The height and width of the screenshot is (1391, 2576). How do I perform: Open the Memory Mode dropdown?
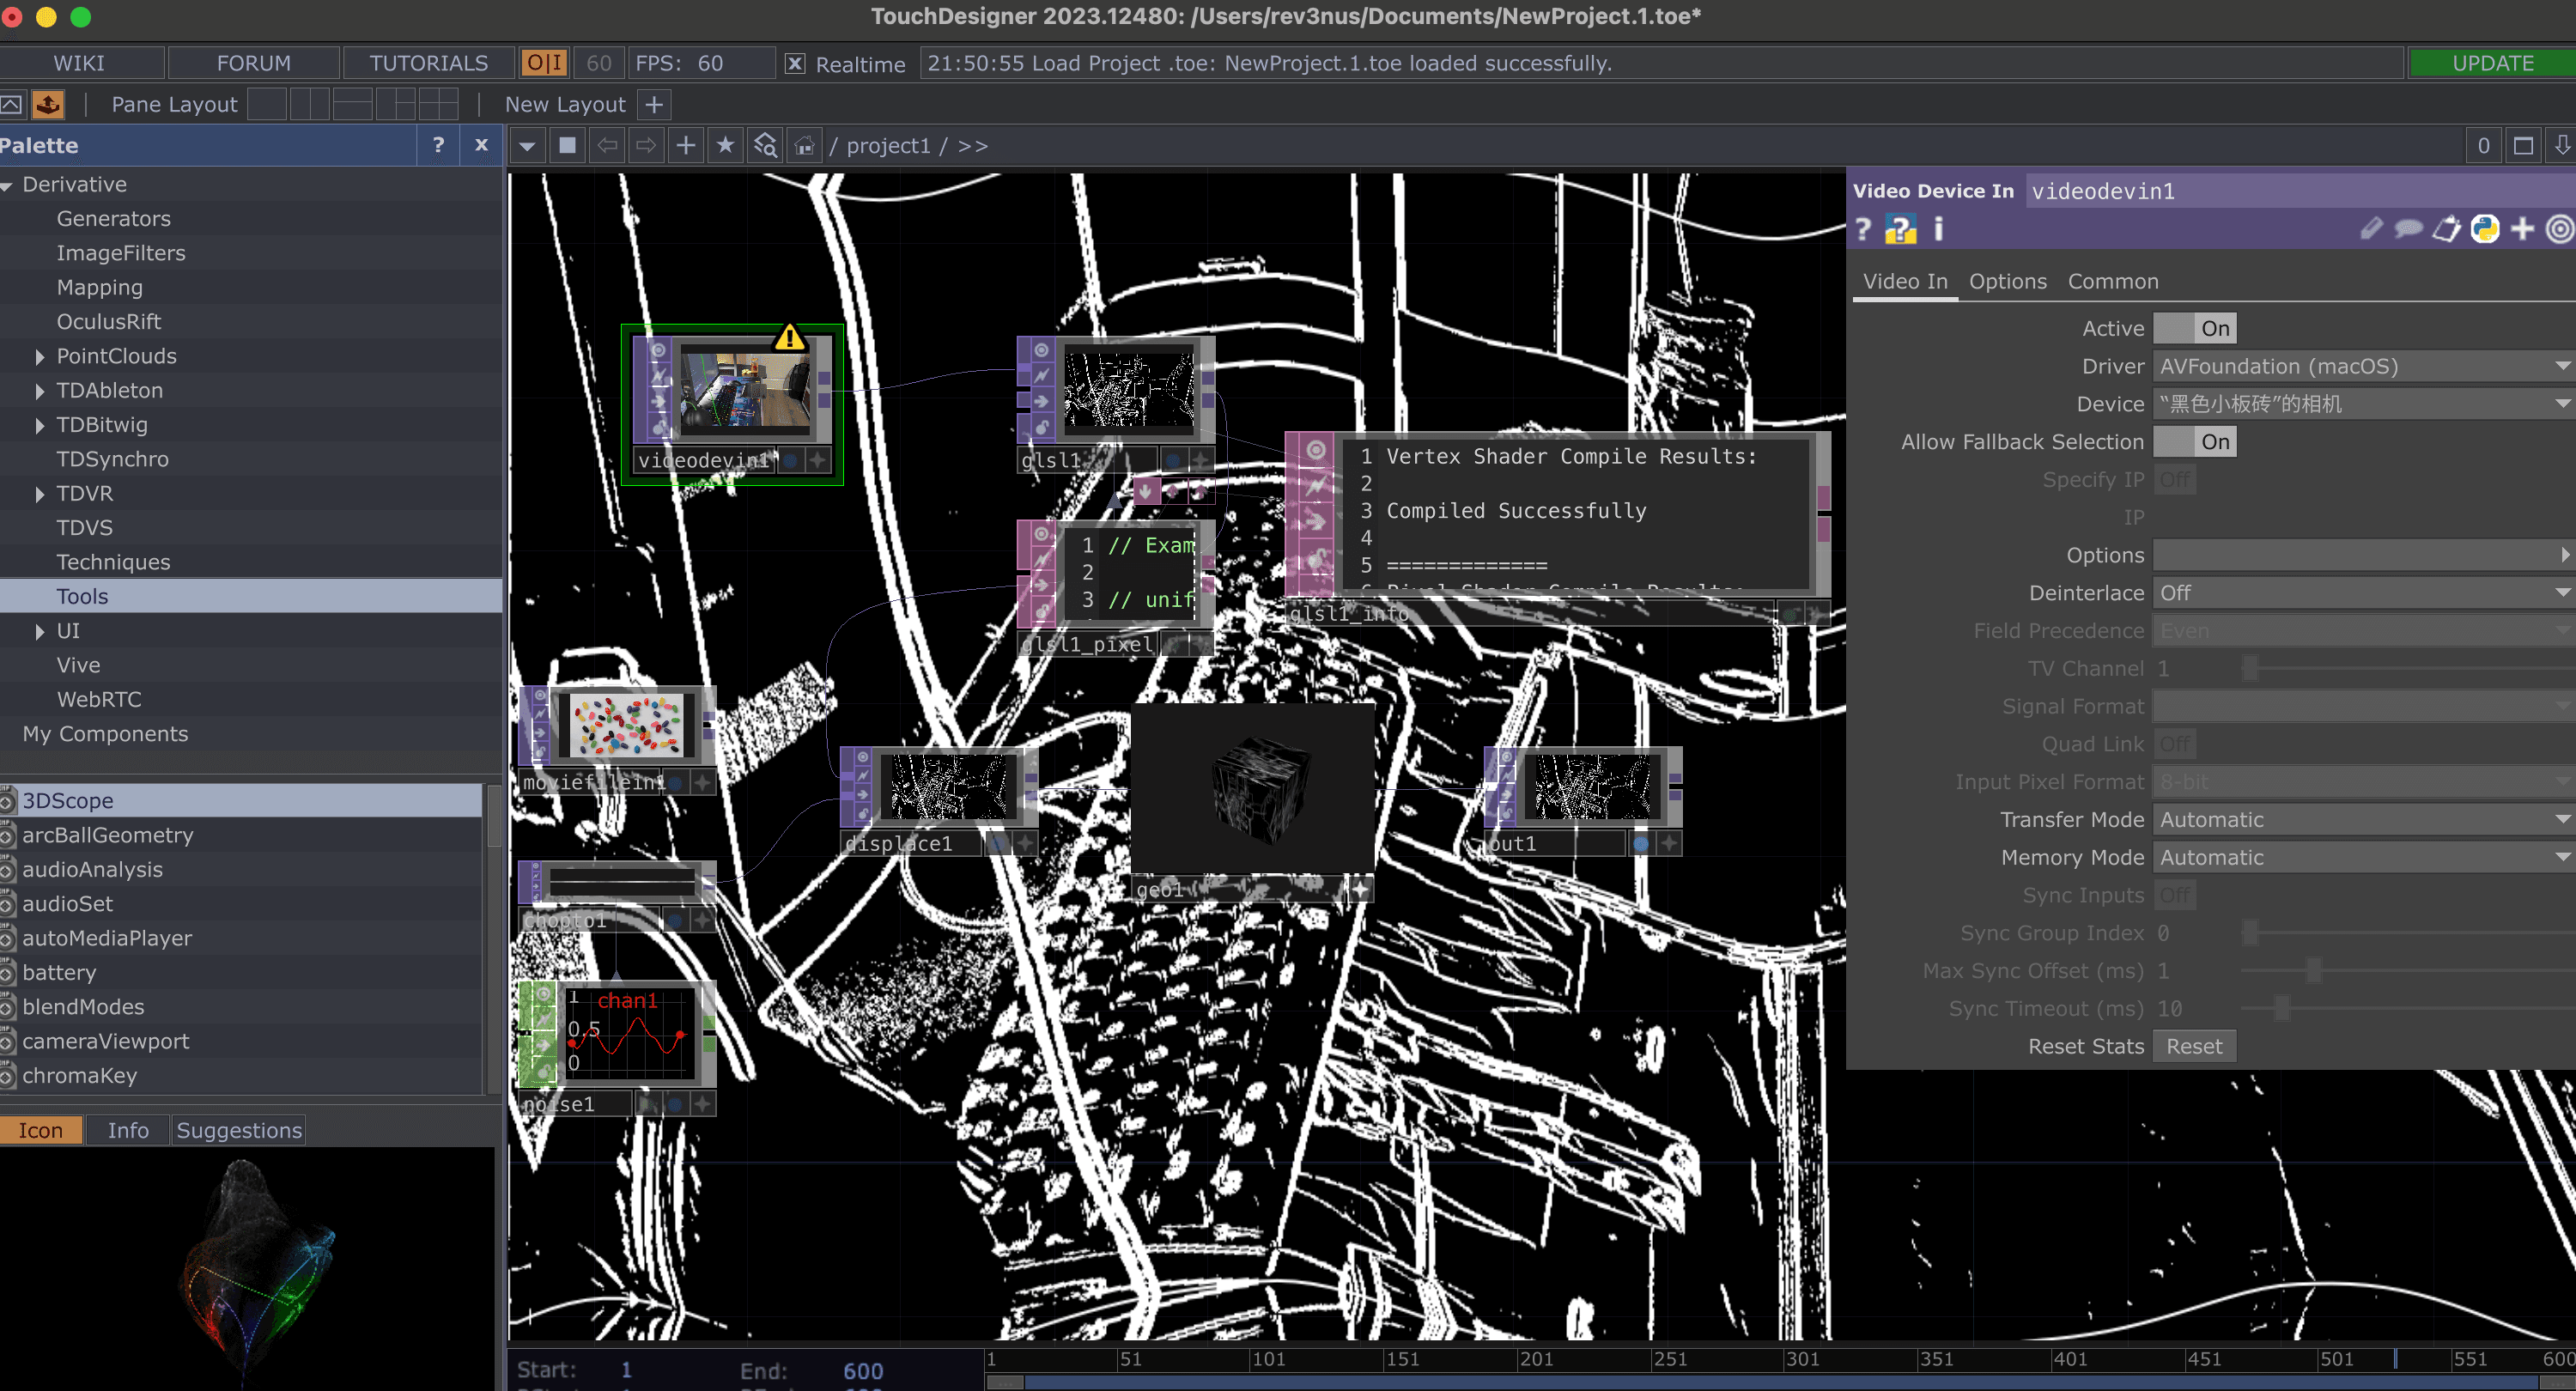point(2364,858)
